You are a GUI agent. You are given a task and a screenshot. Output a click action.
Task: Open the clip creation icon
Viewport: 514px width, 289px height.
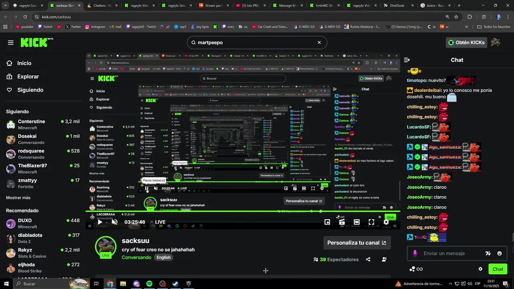(x=342, y=222)
